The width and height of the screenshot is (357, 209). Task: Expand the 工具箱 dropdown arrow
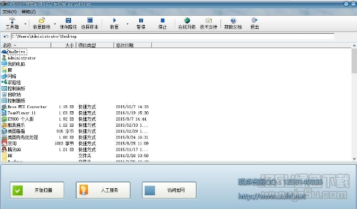[25, 23]
